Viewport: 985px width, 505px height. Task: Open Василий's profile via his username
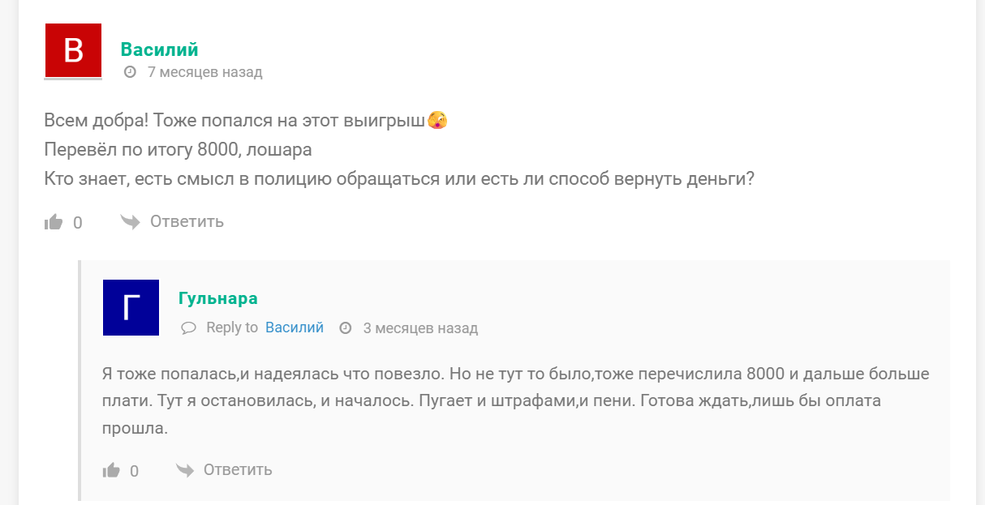point(158,49)
